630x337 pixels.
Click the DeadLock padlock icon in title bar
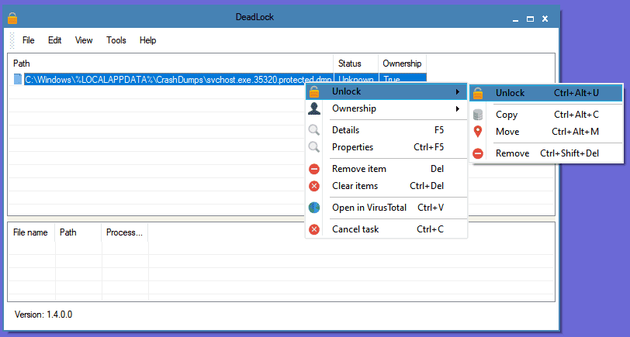pos(12,18)
